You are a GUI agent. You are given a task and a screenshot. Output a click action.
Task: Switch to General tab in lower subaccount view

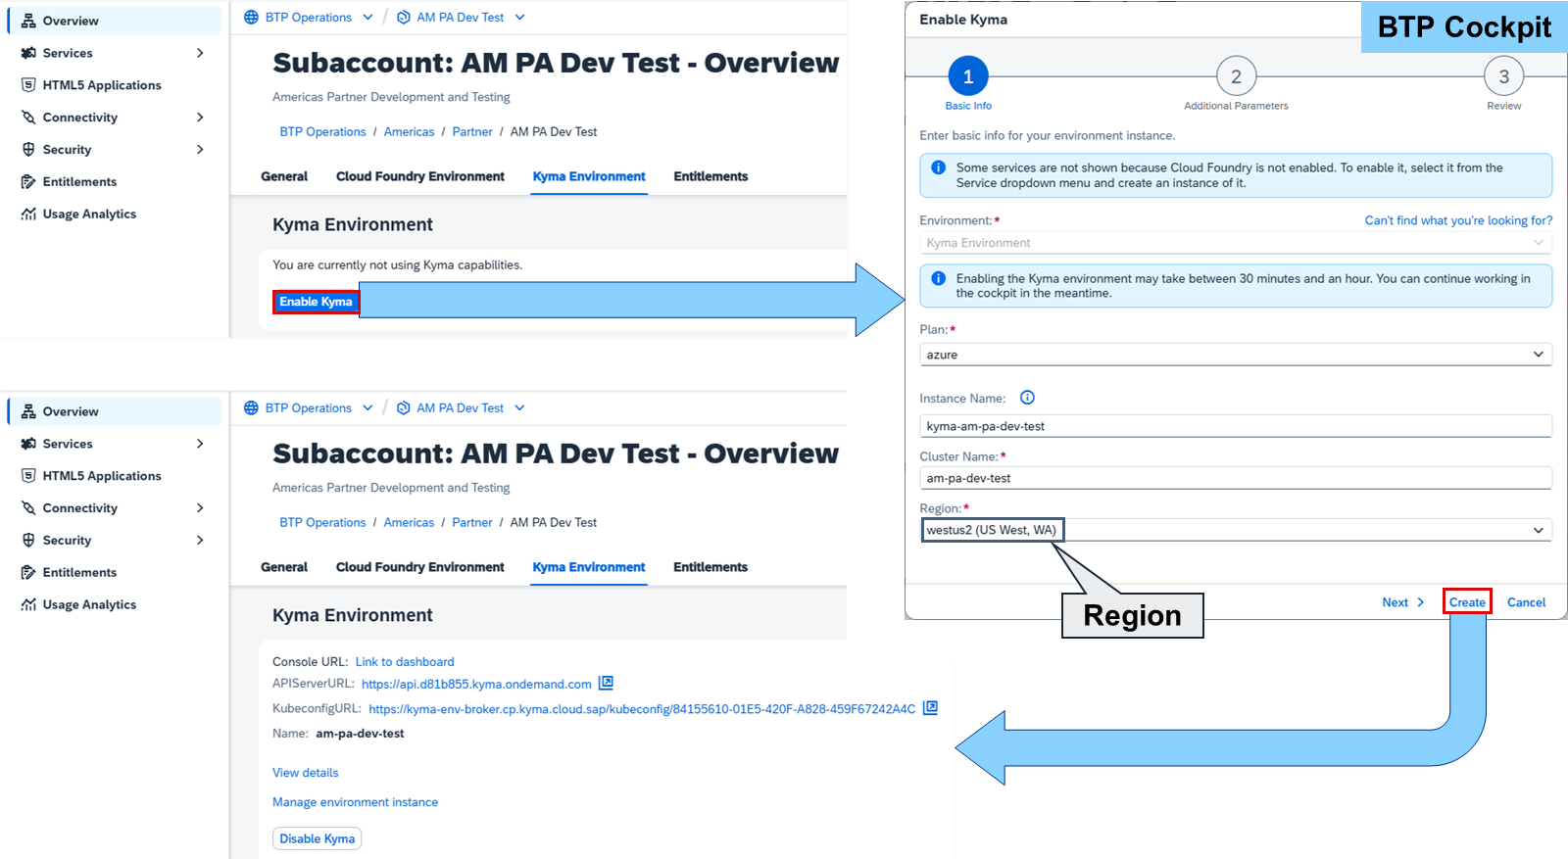[x=284, y=567]
